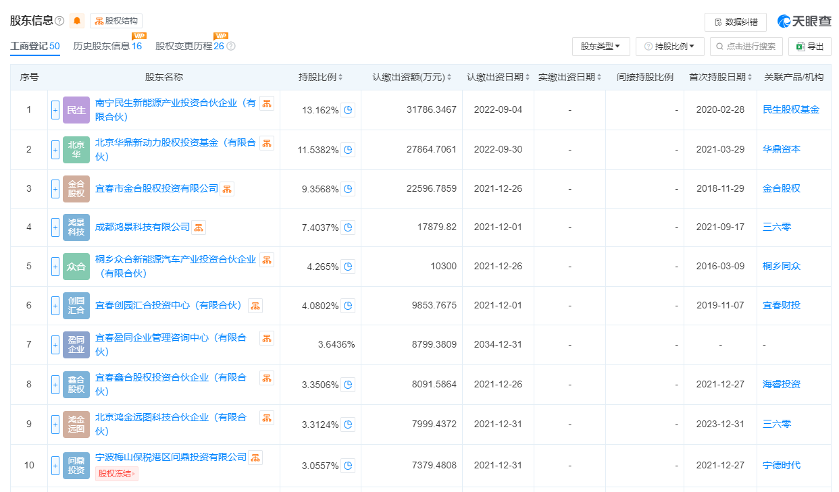Click help icon next to 股东信息 title

click(x=59, y=21)
